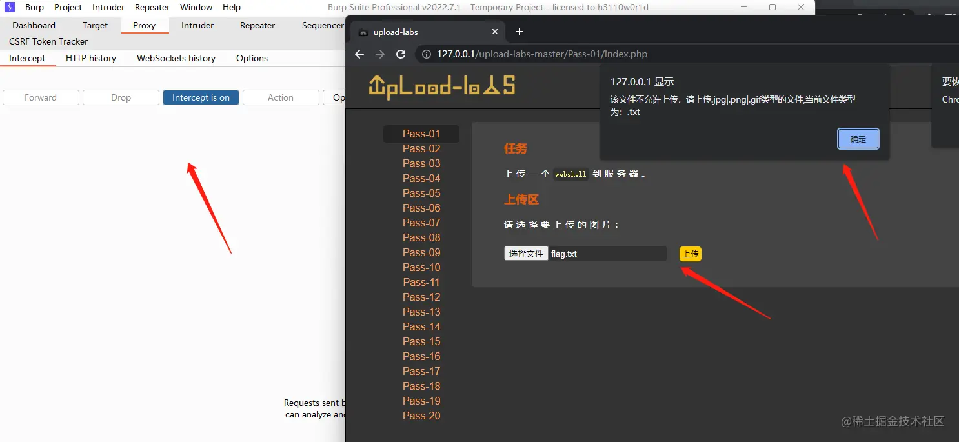
Task: Open the Repeater menu in menu bar
Action: tap(152, 7)
